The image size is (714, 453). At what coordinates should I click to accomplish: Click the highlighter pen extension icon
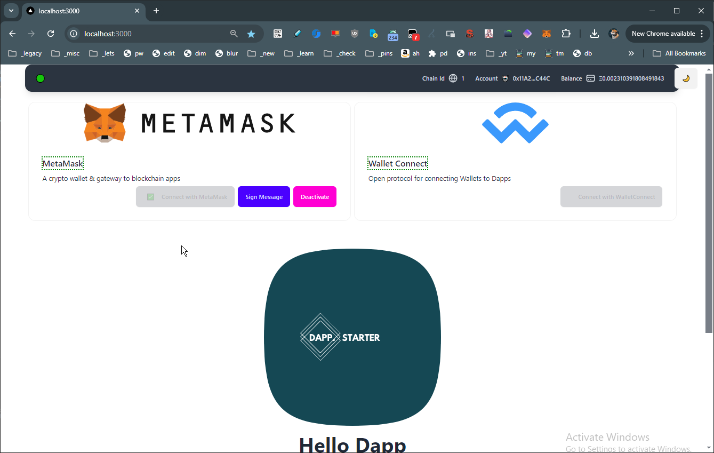tap(297, 34)
